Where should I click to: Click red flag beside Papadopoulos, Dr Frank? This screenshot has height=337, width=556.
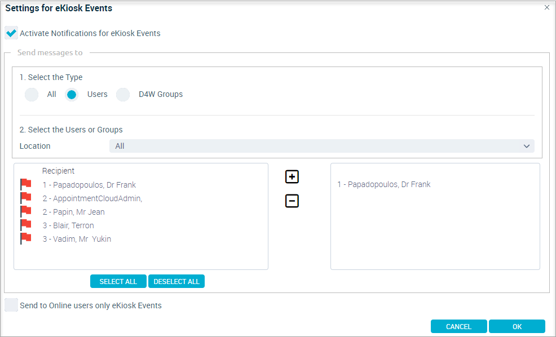[26, 185]
